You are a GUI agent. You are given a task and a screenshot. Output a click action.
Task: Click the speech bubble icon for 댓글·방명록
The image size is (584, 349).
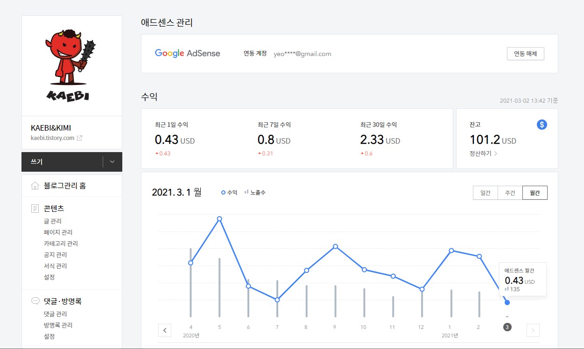pos(35,301)
